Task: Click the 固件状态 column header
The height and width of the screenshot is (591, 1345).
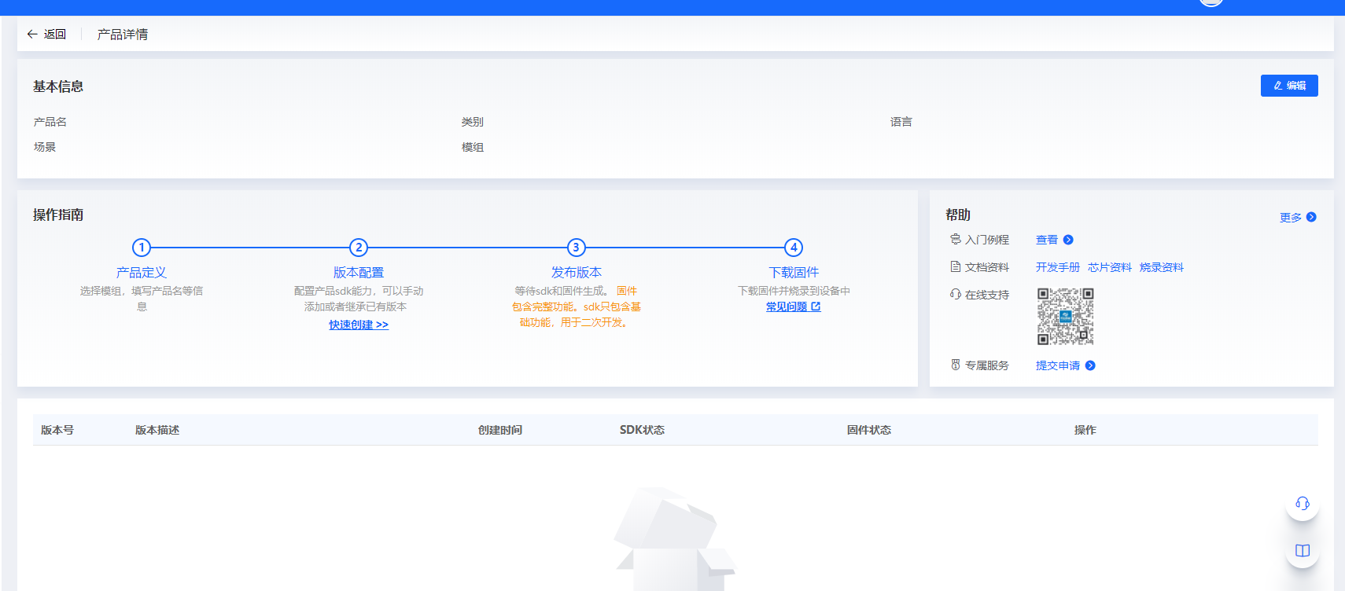Action: [869, 430]
